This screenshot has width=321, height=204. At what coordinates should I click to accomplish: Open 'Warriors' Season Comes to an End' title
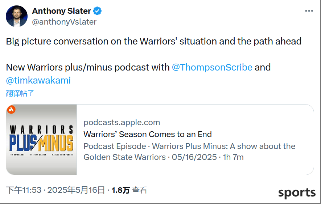coord(148,134)
